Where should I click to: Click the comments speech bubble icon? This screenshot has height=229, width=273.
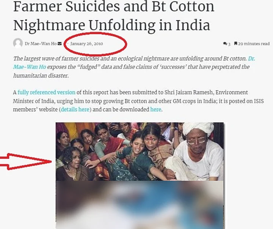point(225,44)
